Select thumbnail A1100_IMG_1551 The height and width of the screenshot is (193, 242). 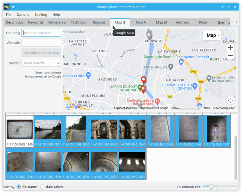104,164
